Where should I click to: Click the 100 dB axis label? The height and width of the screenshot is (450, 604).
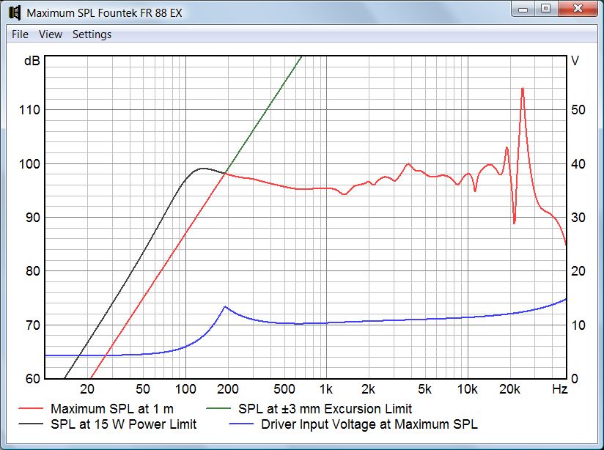29,163
